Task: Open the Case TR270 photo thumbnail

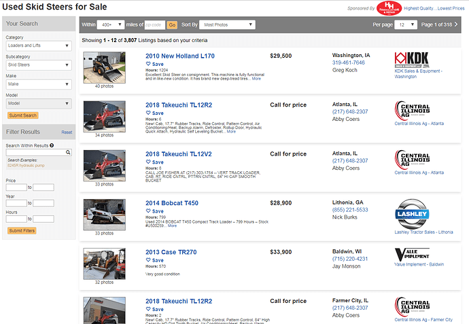Action: tap(105, 264)
